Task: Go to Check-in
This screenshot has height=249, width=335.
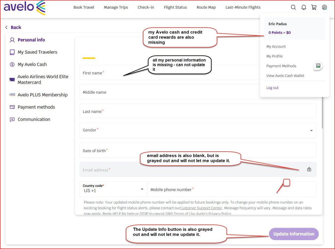Action: (146, 8)
